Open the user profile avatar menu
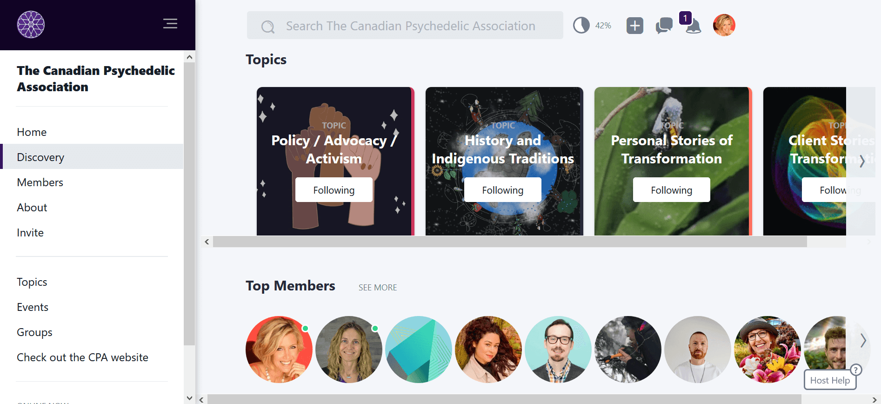Image resolution: width=881 pixels, height=404 pixels. pyautogui.click(x=724, y=25)
